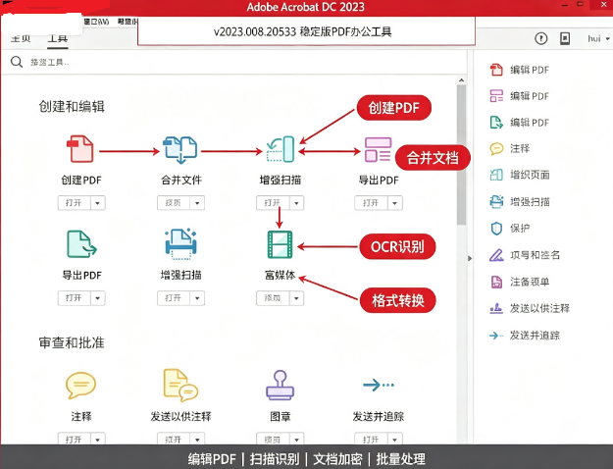Open 增强扫描 printer icon in right sidebar

pyautogui.click(x=496, y=202)
